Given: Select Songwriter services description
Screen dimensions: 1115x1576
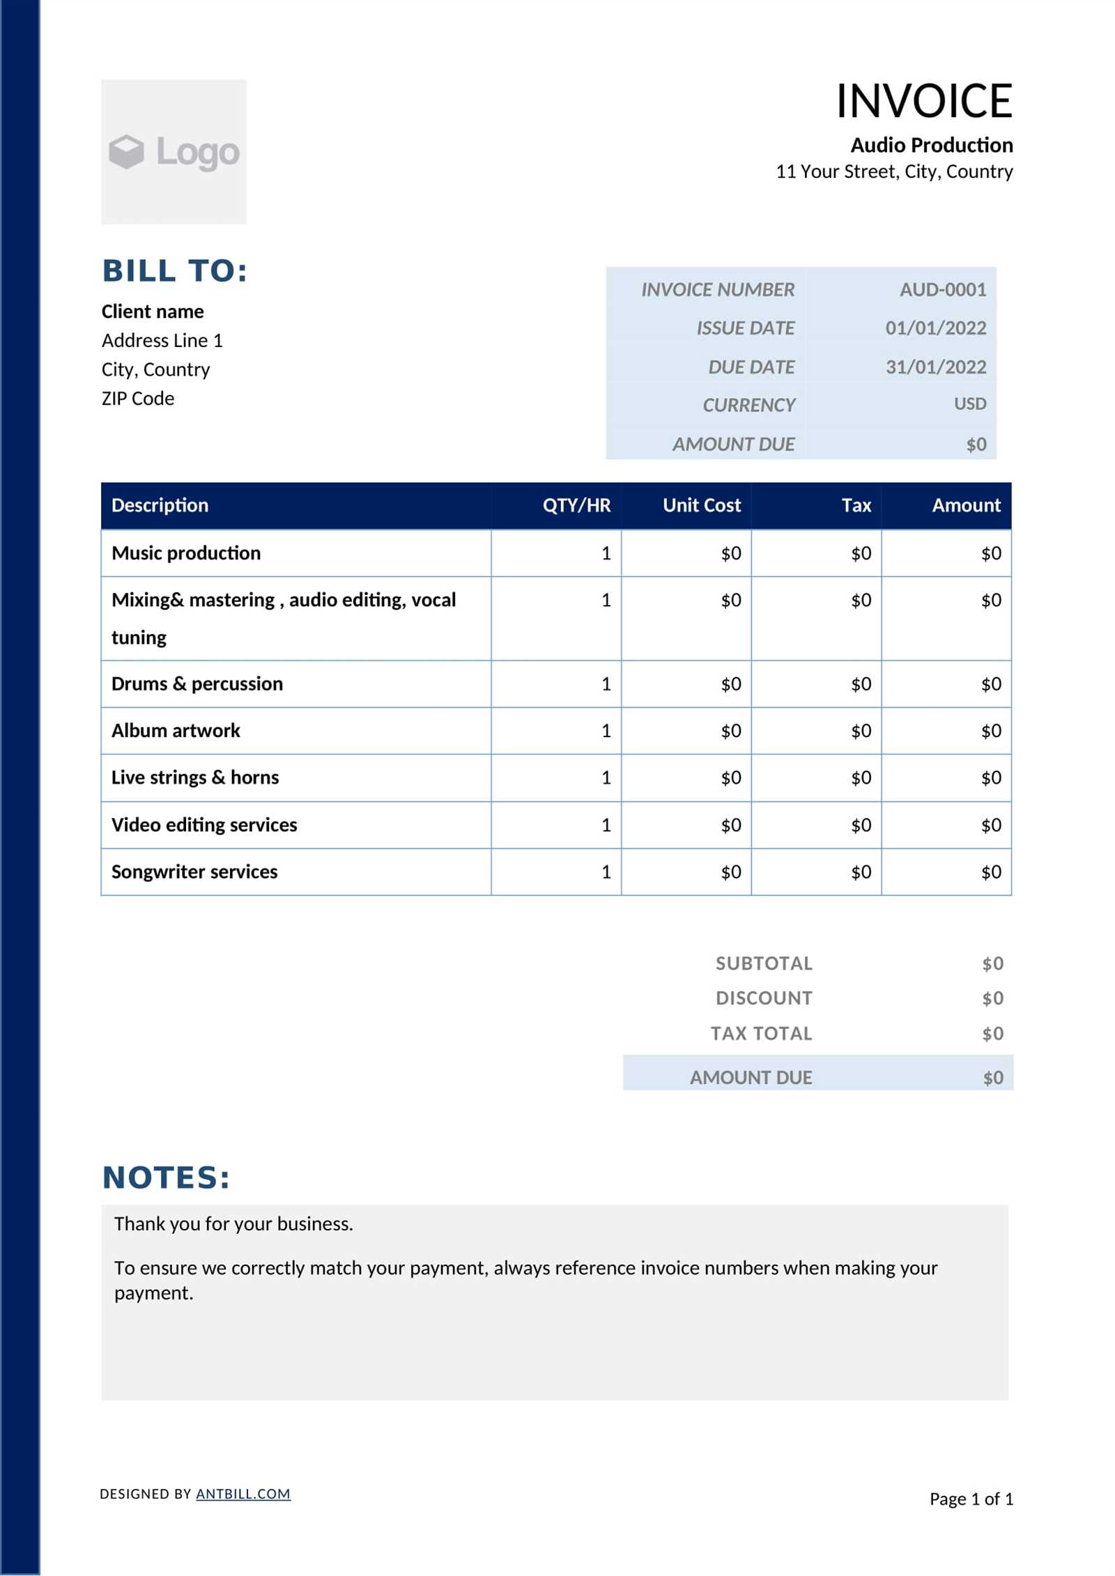Looking at the screenshot, I should tap(194, 872).
